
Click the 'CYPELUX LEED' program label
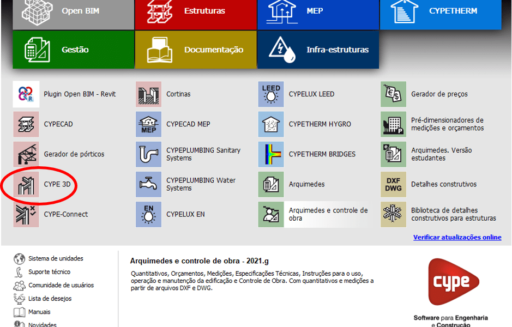click(x=311, y=94)
